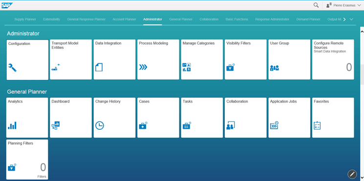Click the Planning Filters tile title

tap(21, 143)
